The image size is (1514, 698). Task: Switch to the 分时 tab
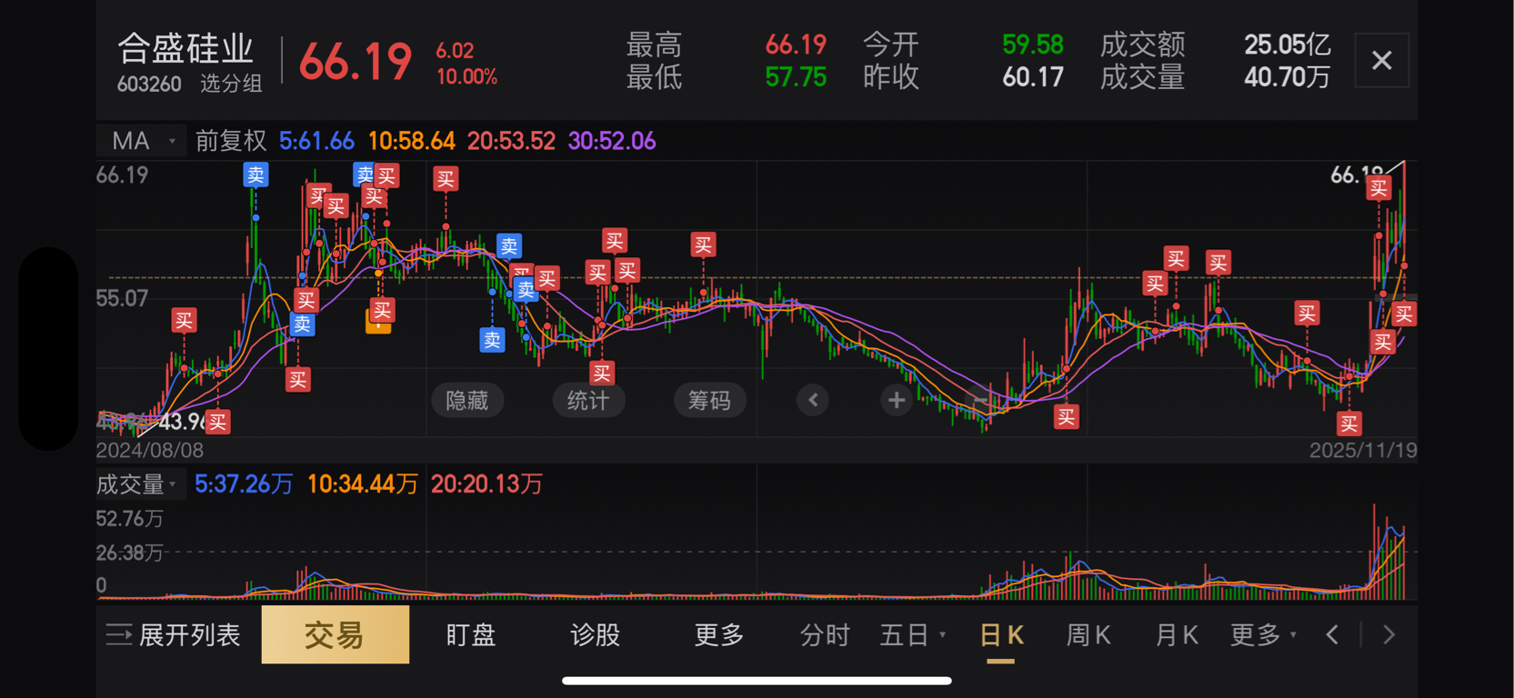coord(825,634)
